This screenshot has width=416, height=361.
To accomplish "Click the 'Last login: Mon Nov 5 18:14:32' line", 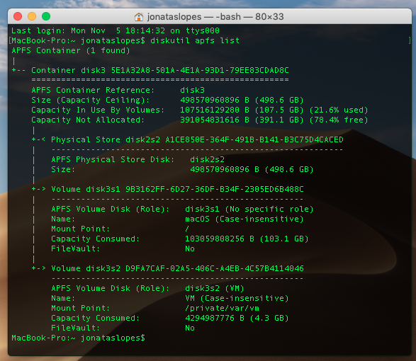I will point(116,30).
